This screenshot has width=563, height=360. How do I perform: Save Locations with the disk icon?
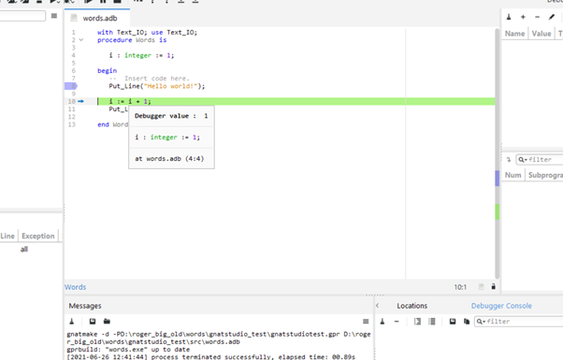click(x=453, y=322)
